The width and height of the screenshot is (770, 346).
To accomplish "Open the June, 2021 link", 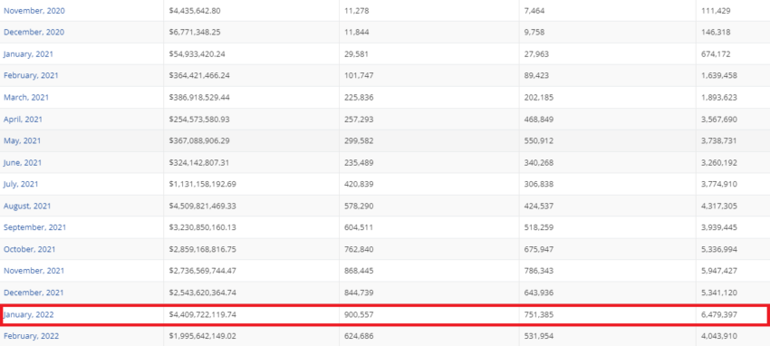I will click(x=23, y=162).
